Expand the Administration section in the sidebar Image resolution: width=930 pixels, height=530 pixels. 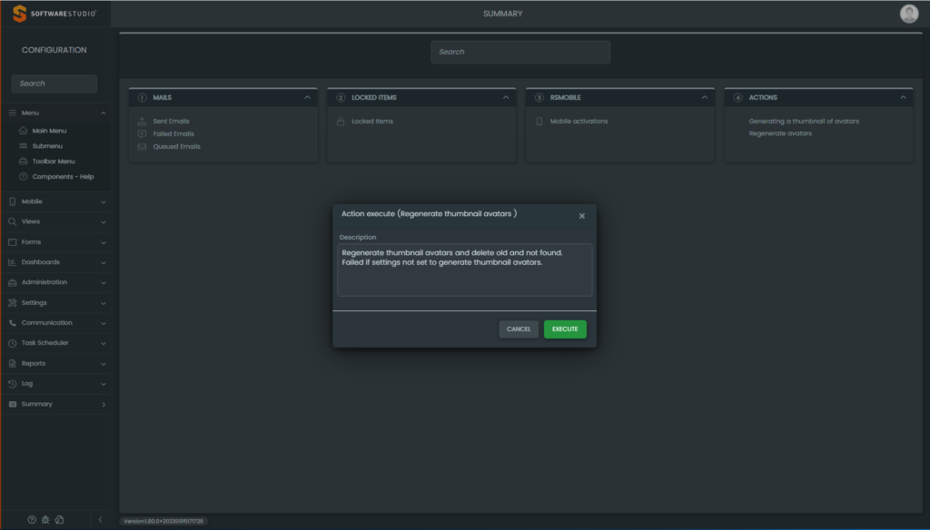(54, 282)
